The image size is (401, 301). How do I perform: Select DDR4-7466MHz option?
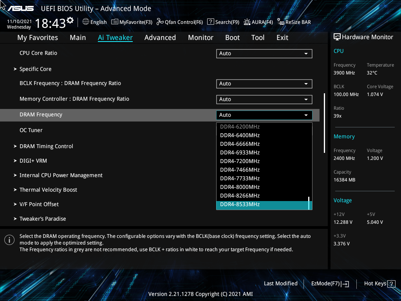(264, 170)
